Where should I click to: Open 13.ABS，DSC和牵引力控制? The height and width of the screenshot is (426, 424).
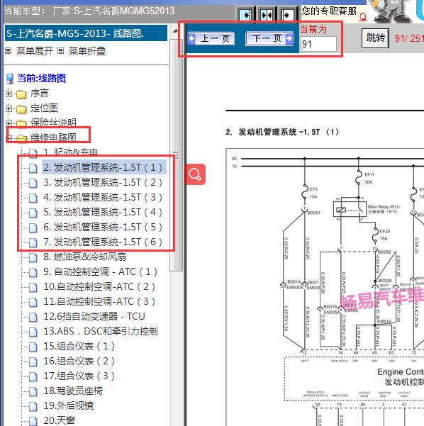tap(101, 331)
